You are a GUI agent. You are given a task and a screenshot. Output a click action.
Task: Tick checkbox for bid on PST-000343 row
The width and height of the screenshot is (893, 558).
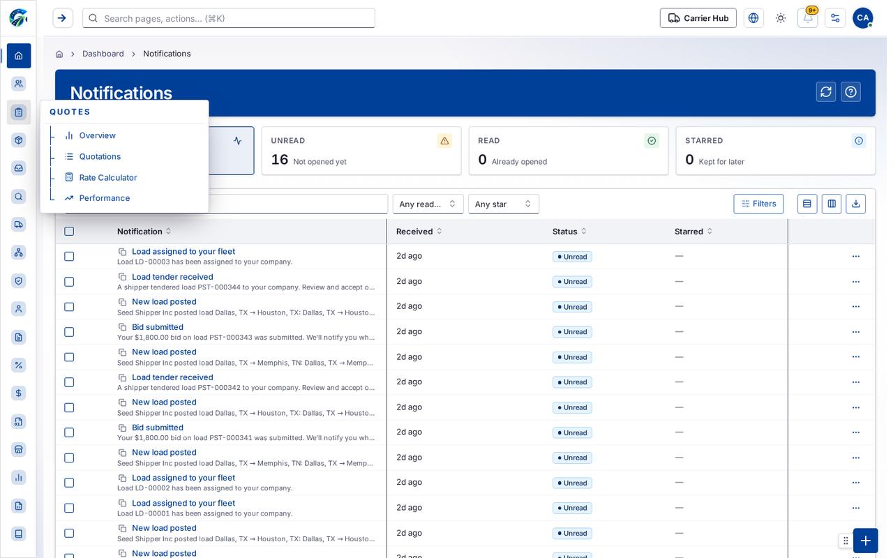pyautogui.click(x=69, y=332)
